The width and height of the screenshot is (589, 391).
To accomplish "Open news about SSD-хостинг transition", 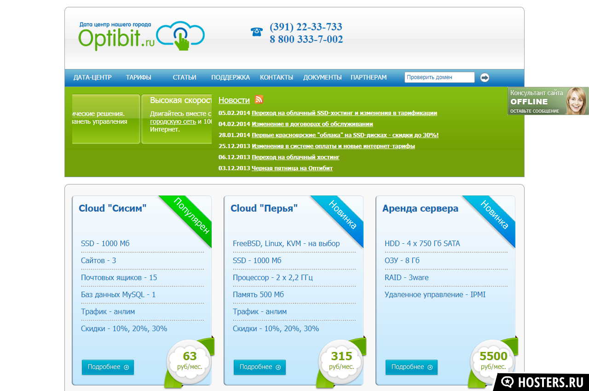I will (344, 113).
